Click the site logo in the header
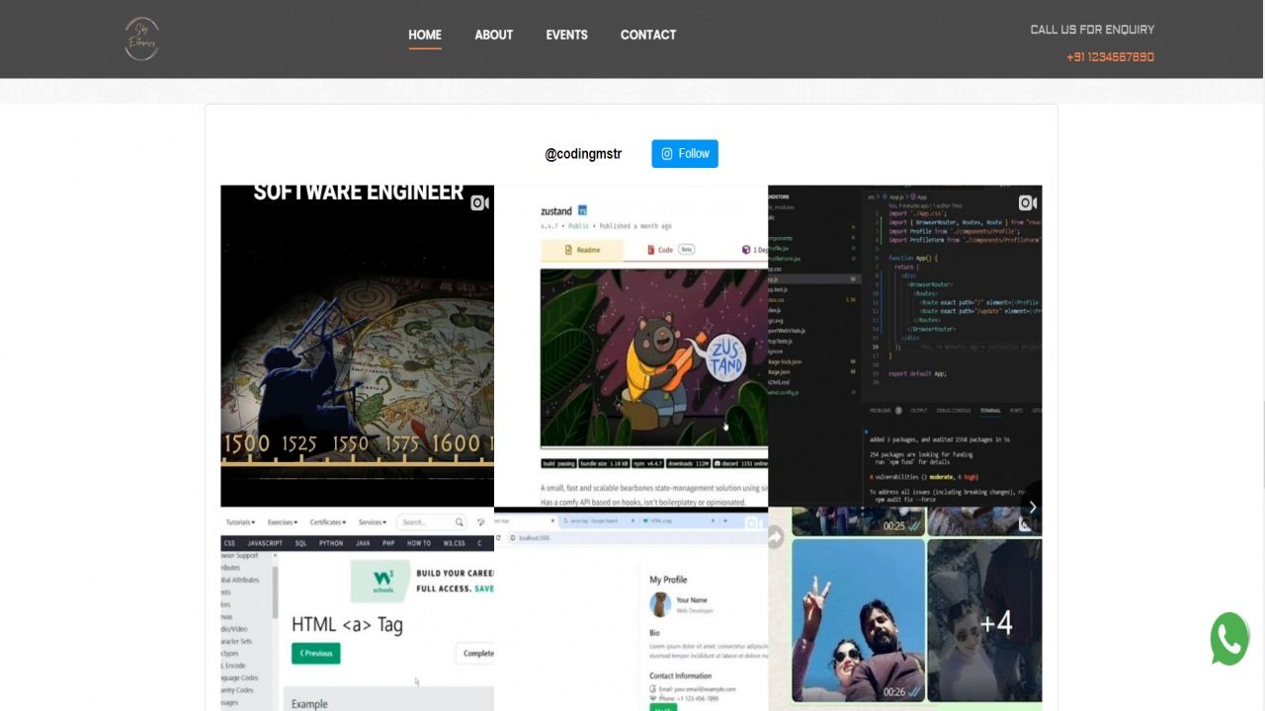1265x711 pixels. [141, 39]
